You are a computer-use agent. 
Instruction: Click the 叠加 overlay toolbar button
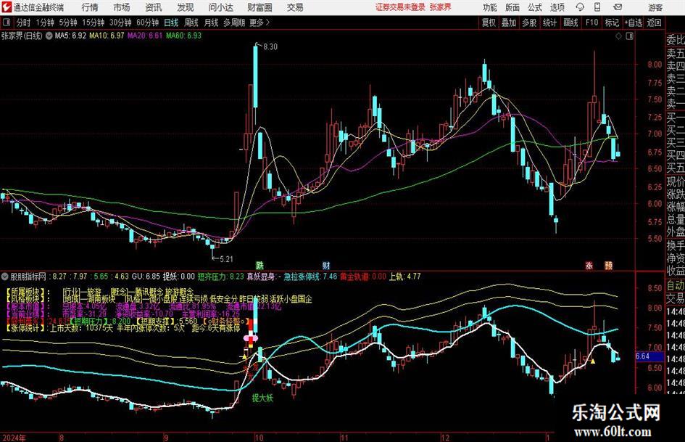tap(509, 22)
